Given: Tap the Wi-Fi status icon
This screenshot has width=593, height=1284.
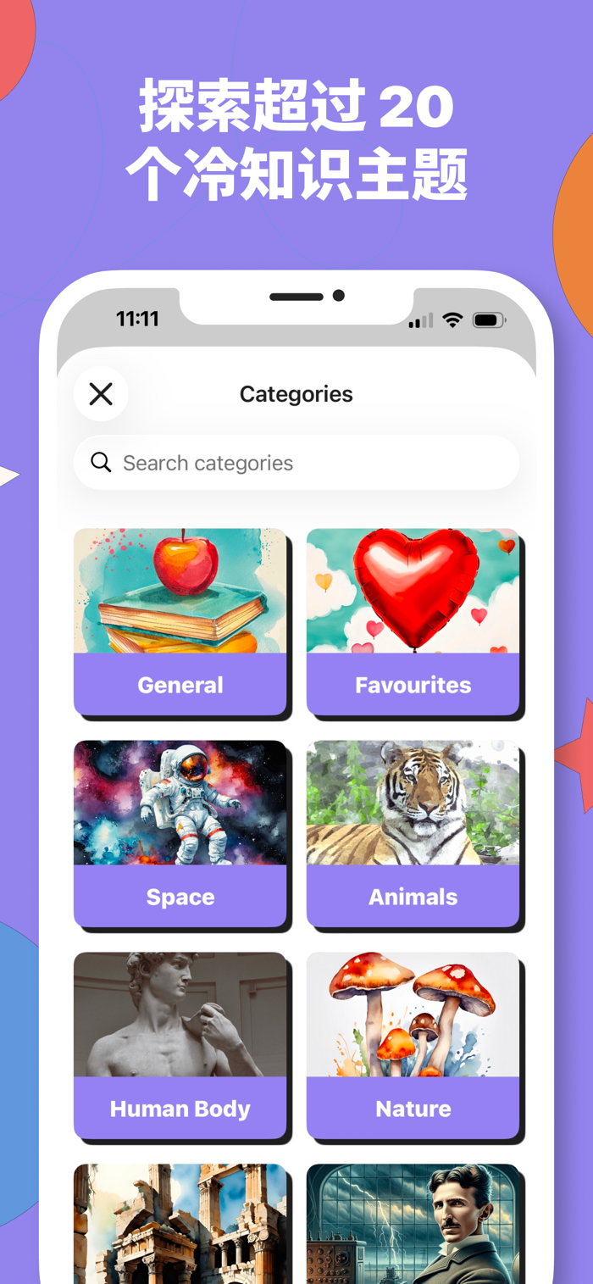Looking at the screenshot, I should coord(453,320).
